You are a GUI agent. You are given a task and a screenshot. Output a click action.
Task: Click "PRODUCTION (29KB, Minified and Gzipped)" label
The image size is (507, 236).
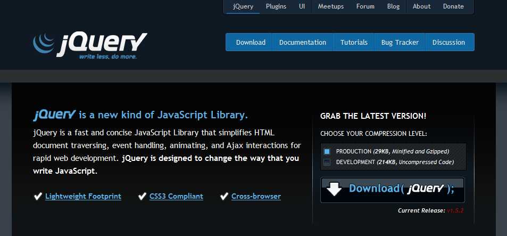click(393, 151)
